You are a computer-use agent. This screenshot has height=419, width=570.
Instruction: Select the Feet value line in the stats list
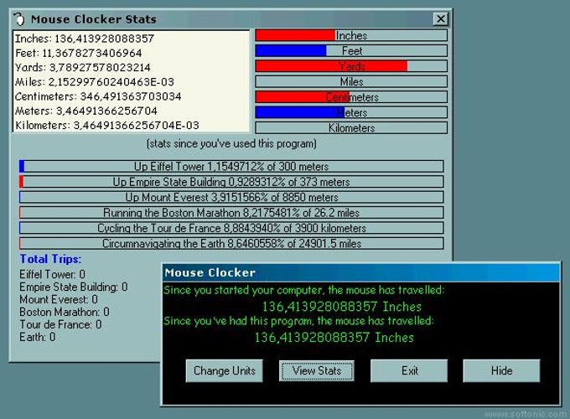pyautogui.click(x=78, y=53)
